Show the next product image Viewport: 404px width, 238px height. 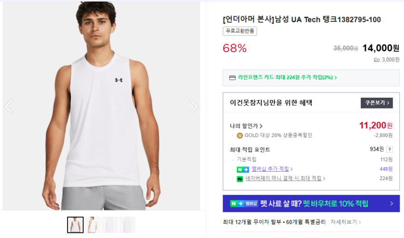click(193, 106)
